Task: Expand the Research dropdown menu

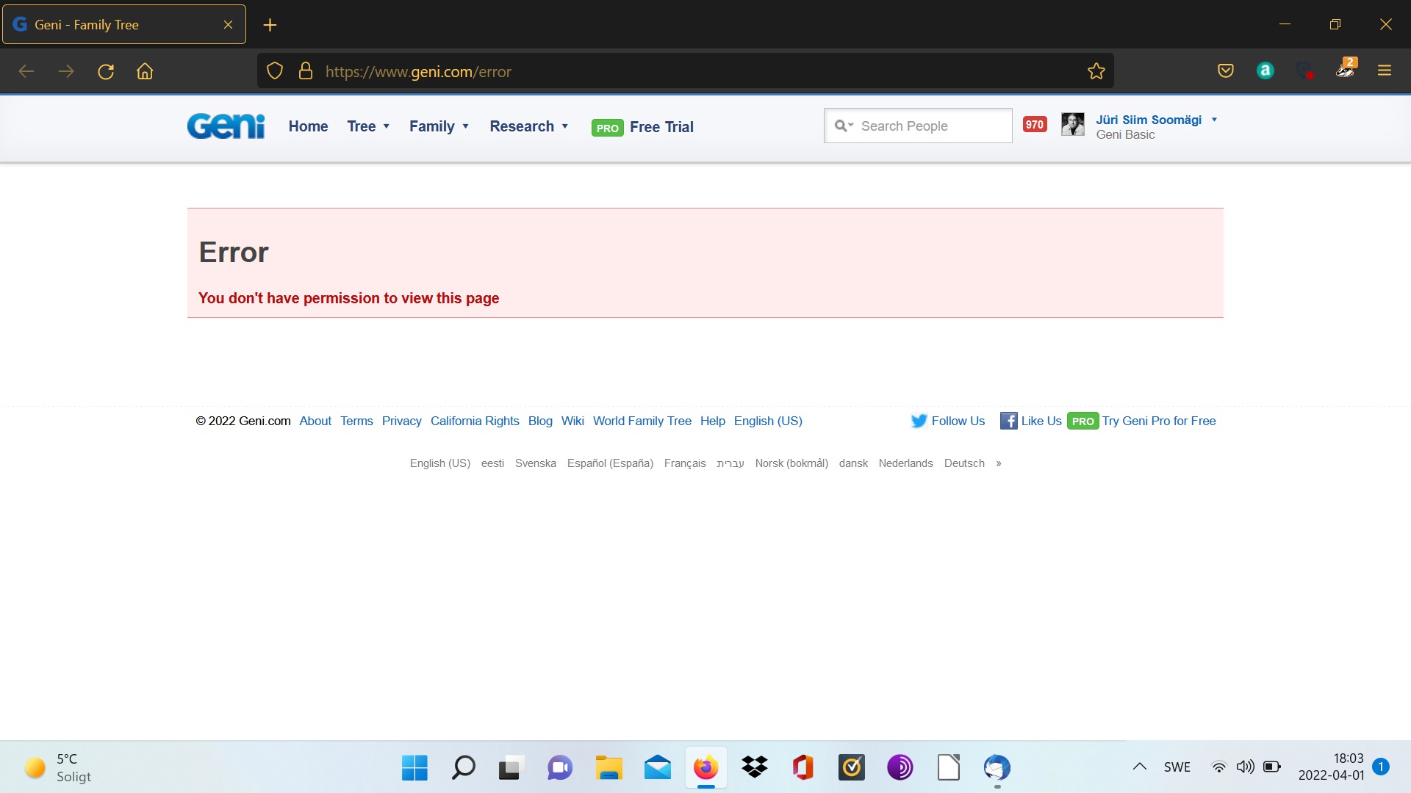Action: [529, 126]
